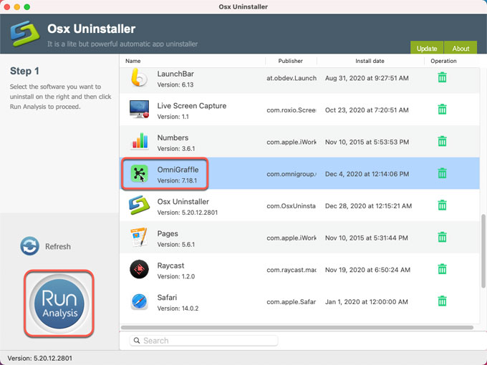
Task: Click the Numbers app icon
Action: pos(139,141)
